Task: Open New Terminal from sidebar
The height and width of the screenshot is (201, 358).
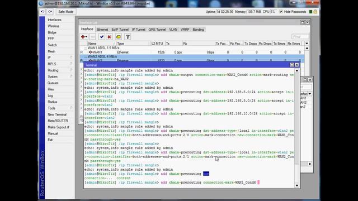Action: (60, 114)
